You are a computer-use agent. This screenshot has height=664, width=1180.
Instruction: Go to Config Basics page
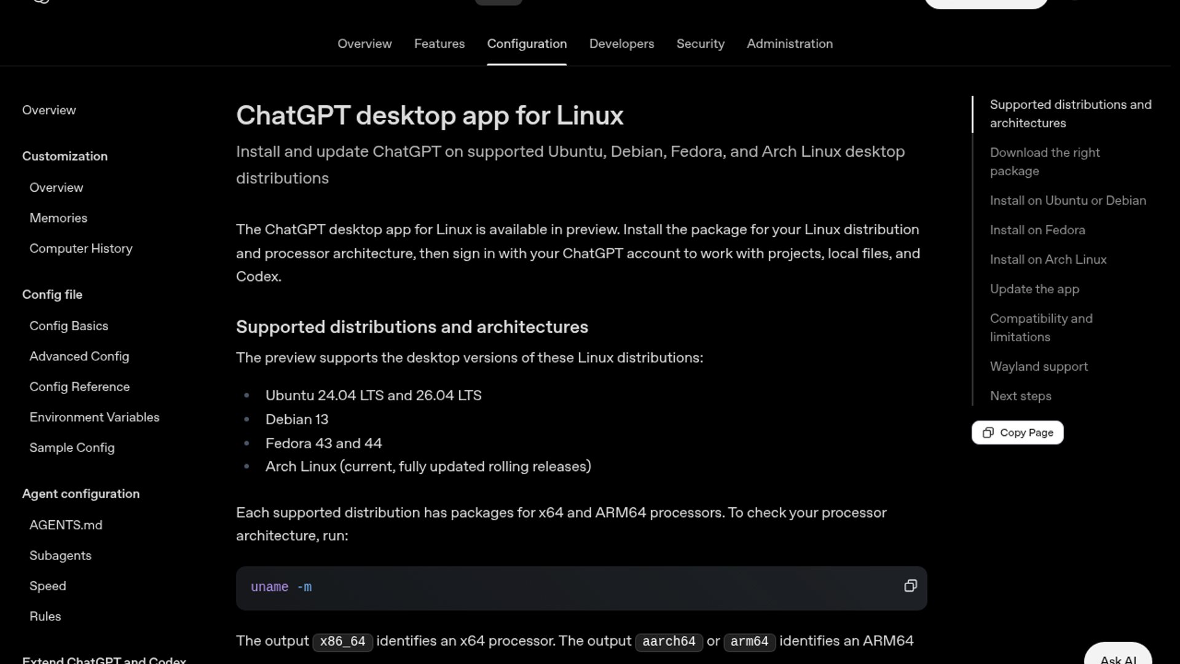coord(69,326)
